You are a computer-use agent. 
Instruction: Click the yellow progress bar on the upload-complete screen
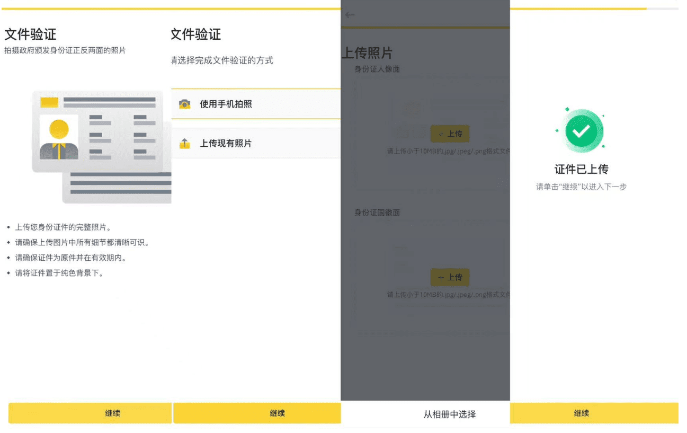(x=578, y=8)
